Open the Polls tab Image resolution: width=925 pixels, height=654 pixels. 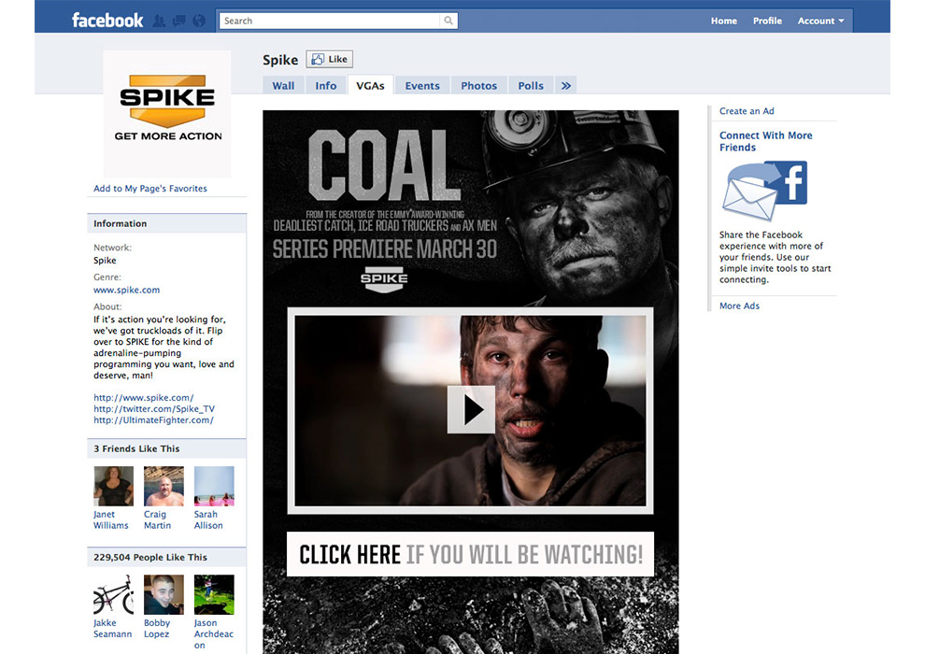click(x=531, y=86)
